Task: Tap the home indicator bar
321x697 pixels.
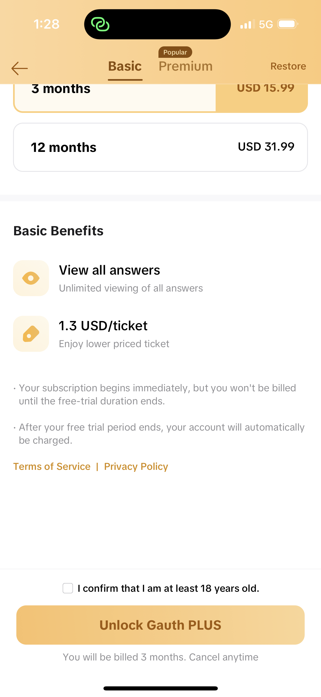Action: (160, 688)
